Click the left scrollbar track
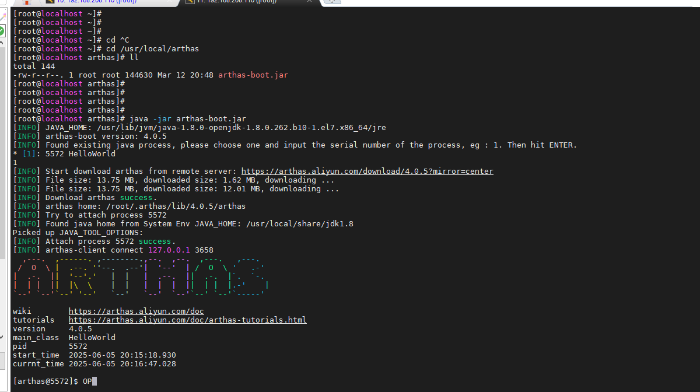The width and height of the screenshot is (700, 392). [2, 175]
